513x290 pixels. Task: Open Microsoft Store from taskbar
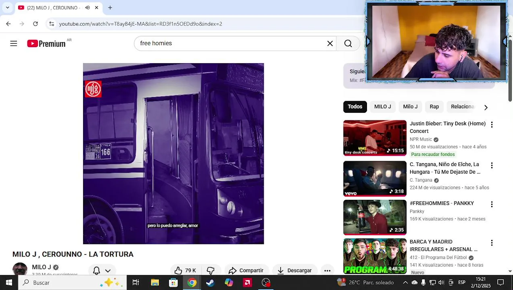click(173, 283)
